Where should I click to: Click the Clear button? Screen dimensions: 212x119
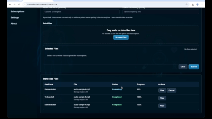coord(183,67)
